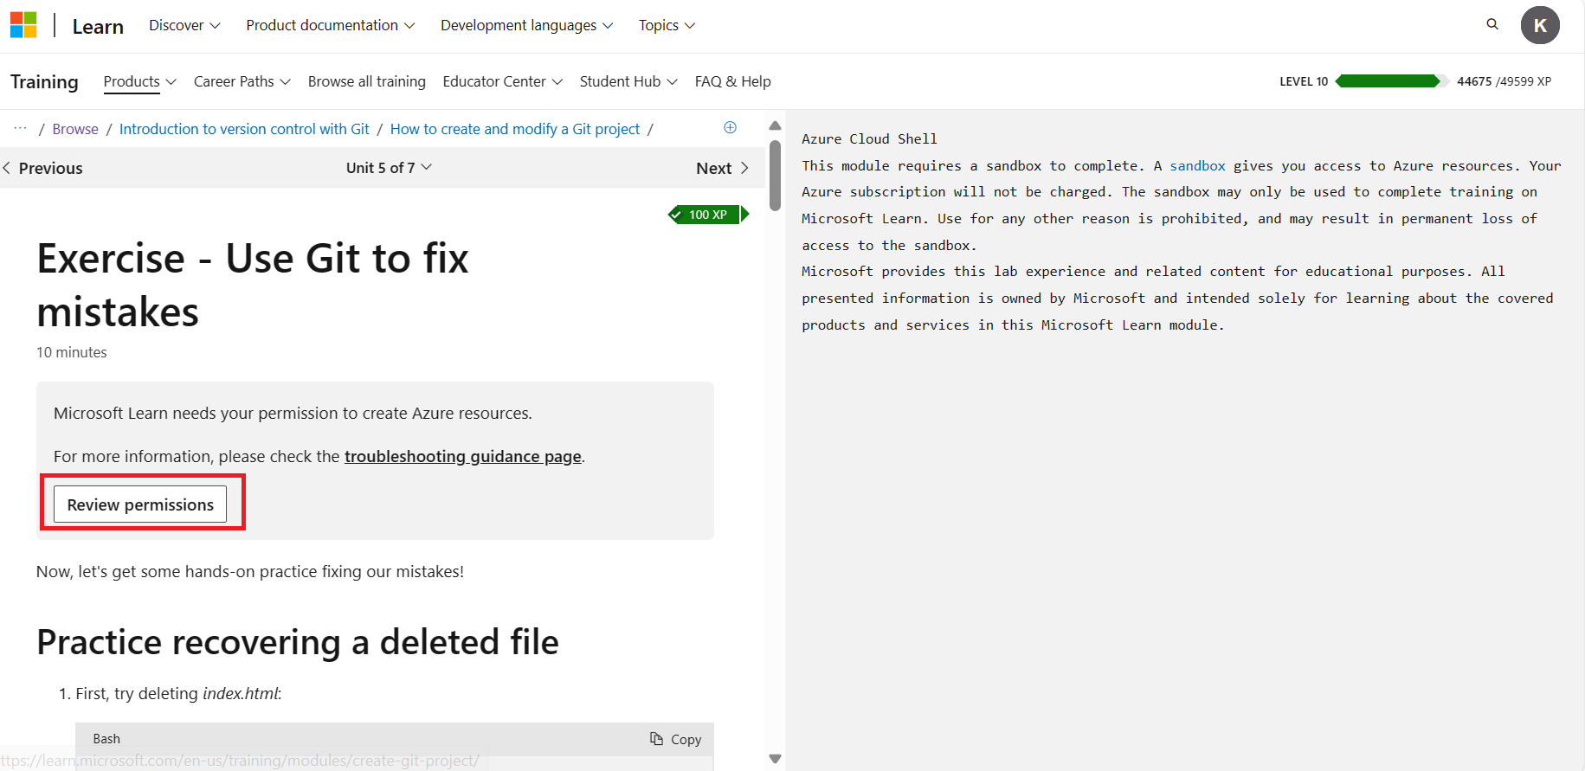Viewport: 1585px width, 771px height.
Task: Click the 10 minutes duration text
Action: pyautogui.click(x=72, y=352)
